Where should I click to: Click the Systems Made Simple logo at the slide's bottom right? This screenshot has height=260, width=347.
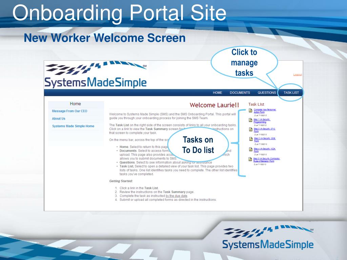pyautogui.click(x=268, y=238)
